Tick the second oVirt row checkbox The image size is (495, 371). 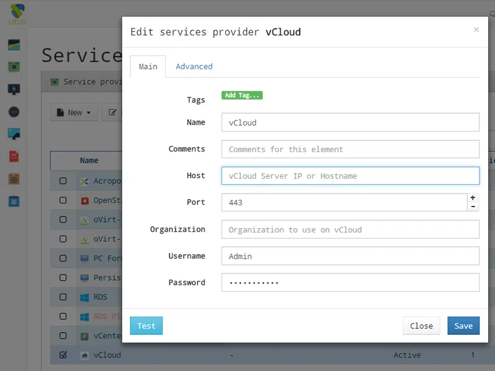pyautogui.click(x=63, y=239)
